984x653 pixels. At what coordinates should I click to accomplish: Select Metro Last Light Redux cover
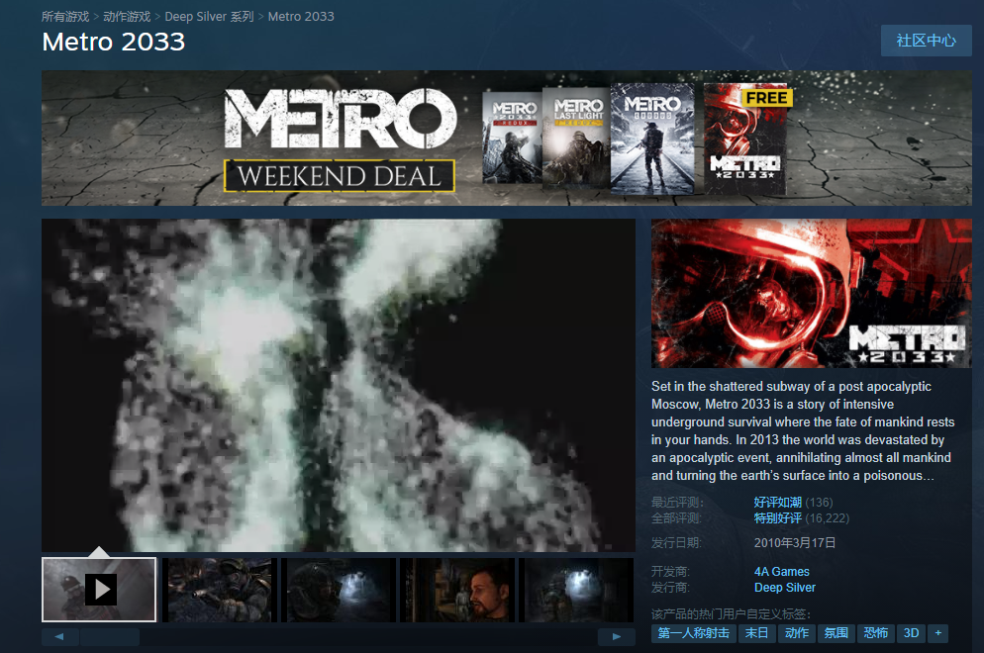pyautogui.click(x=576, y=138)
